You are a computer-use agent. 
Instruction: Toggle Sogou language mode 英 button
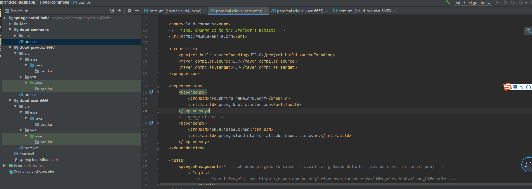515,87
